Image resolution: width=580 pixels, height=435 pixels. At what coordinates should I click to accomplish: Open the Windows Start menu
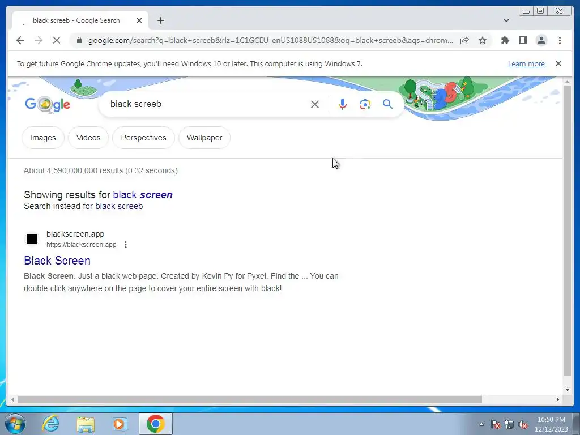point(15,424)
